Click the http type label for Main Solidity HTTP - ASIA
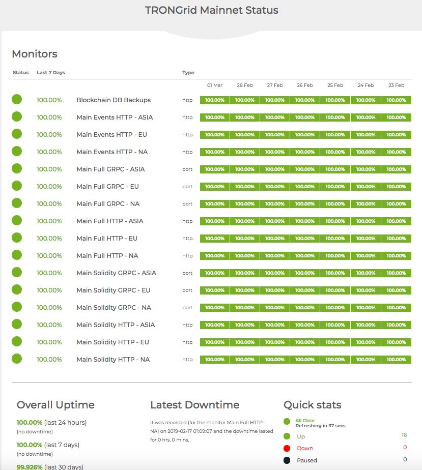The width and height of the screenshot is (422, 470). coord(187,325)
